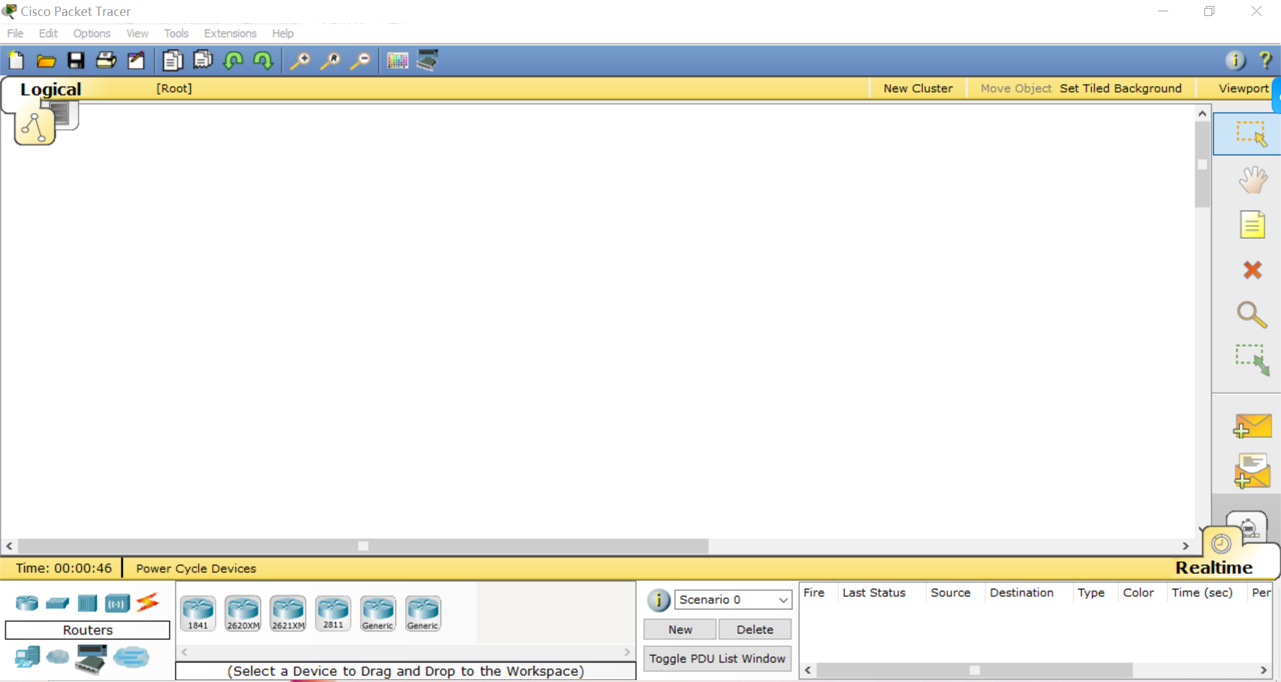Viewport: 1281px width, 682px height.
Task: Open help with the question mark icon
Action: click(1265, 61)
